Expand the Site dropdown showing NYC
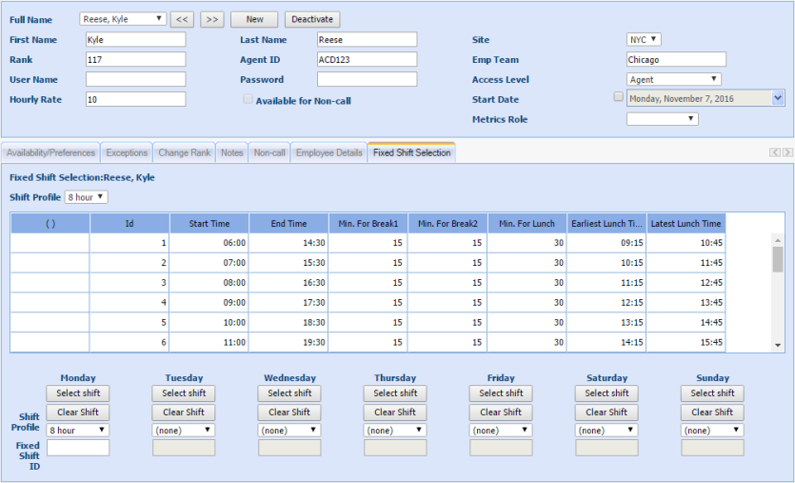The image size is (795, 483). click(x=644, y=40)
